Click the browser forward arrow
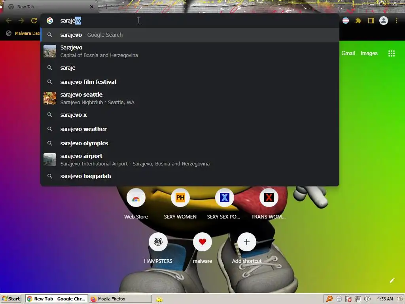The width and height of the screenshot is (405, 304). [x=21, y=21]
